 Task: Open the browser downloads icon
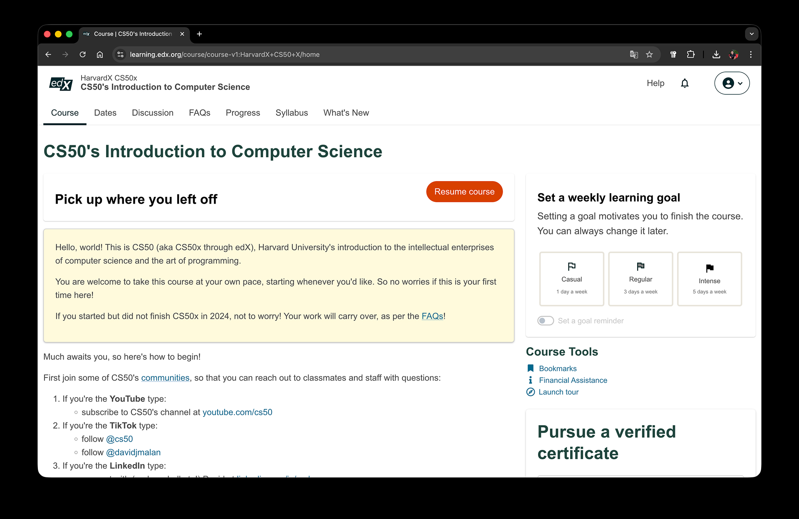716,54
